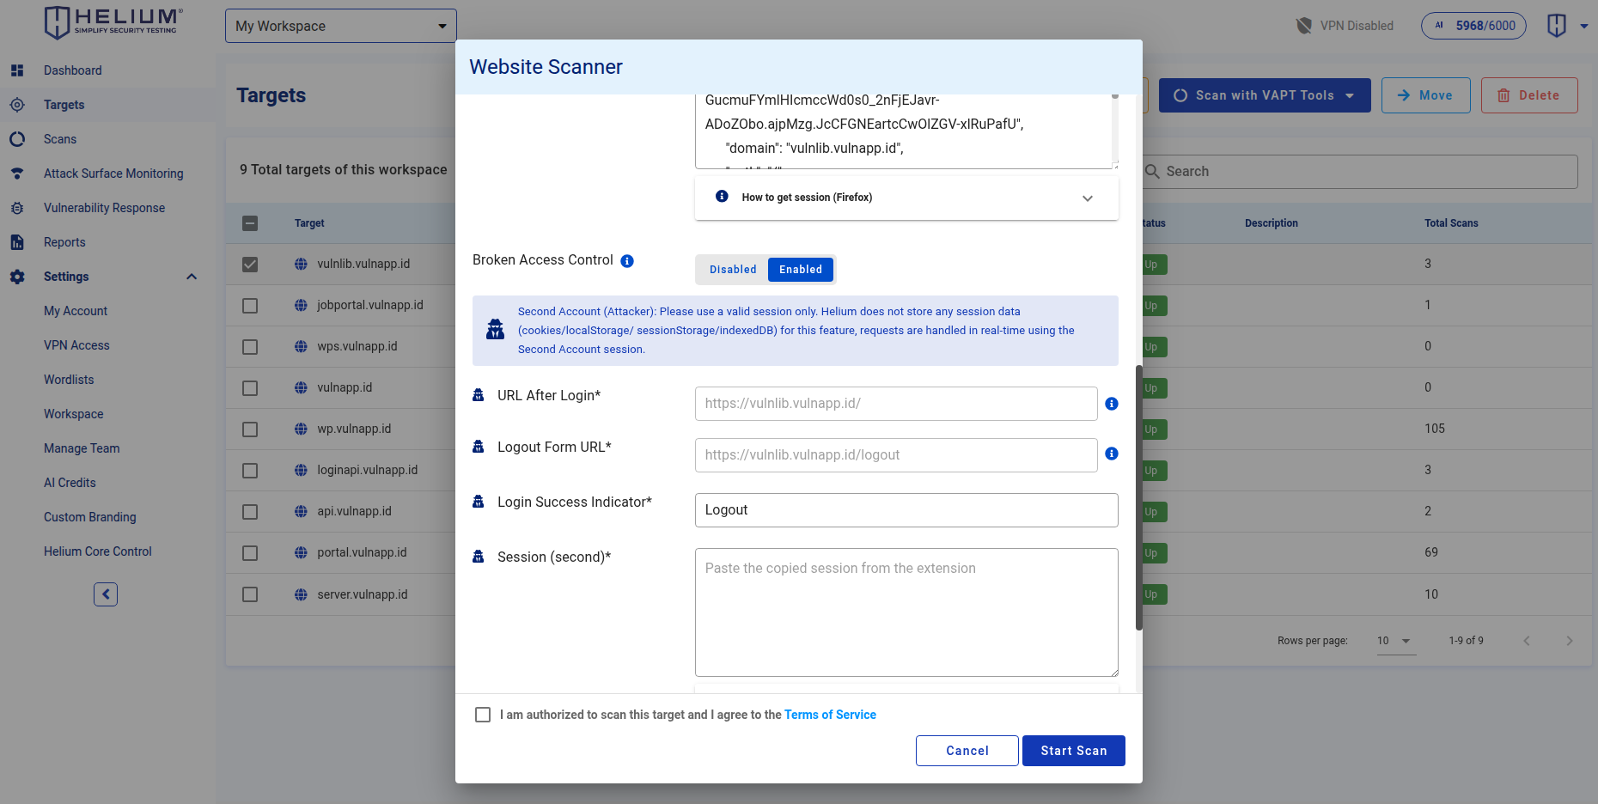Collapse the Settings menu section
The width and height of the screenshot is (1598, 804).
click(x=192, y=277)
